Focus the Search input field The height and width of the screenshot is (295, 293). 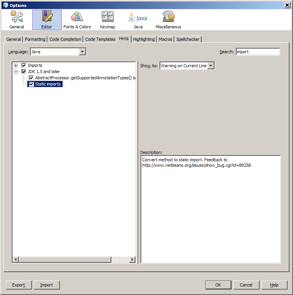[258, 52]
